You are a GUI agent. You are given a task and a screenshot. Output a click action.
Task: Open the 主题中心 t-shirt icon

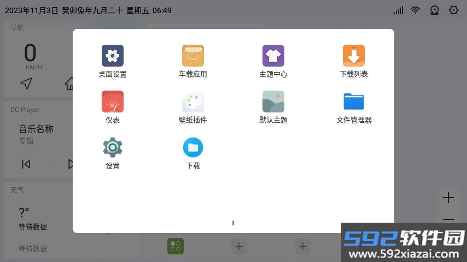tap(273, 56)
